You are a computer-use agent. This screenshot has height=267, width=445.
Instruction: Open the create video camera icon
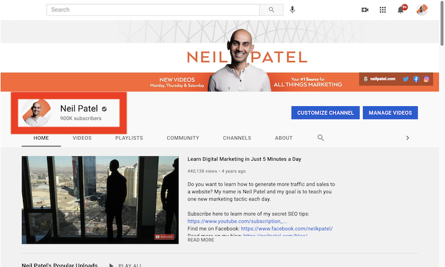point(365,10)
